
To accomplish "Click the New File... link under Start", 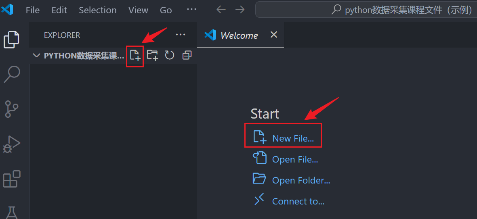I will click(x=293, y=138).
